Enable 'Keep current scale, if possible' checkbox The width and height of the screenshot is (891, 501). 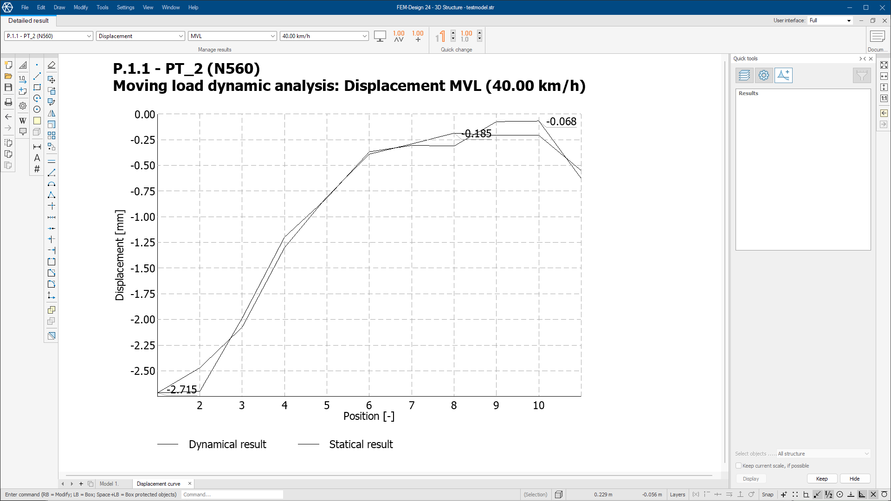point(739,466)
